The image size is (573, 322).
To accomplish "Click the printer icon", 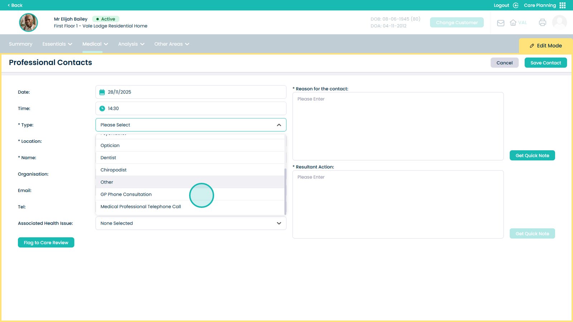I will (x=542, y=23).
